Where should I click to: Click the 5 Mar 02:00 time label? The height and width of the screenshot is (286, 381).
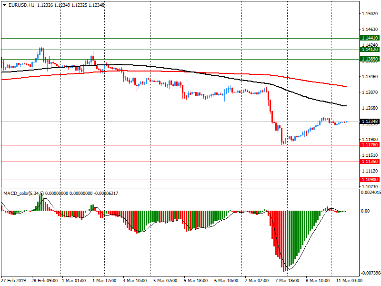pos(165,280)
